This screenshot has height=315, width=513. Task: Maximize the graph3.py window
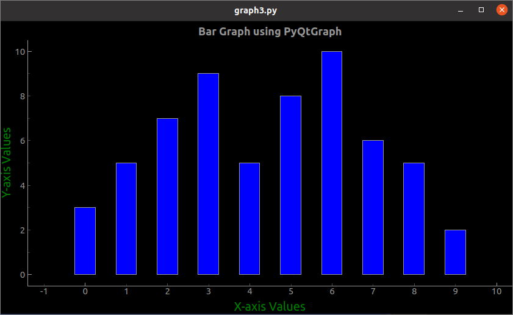click(x=481, y=10)
